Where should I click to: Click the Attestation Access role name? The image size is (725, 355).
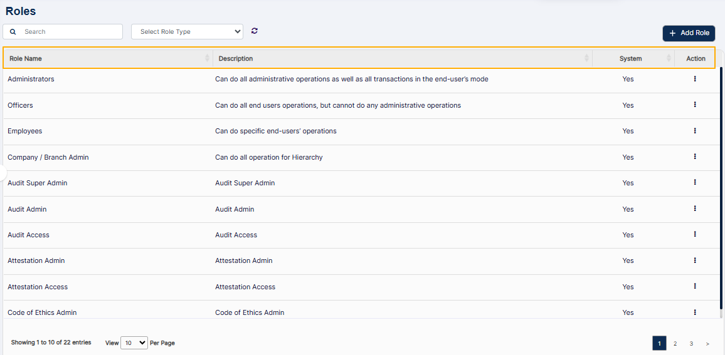pos(38,287)
